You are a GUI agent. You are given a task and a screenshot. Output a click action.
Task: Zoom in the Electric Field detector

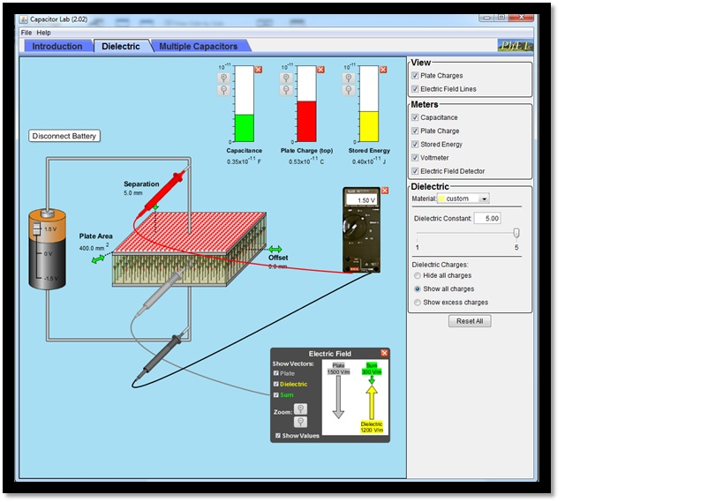click(x=301, y=408)
